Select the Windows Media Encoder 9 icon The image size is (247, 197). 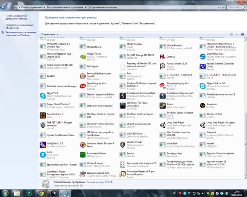pyautogui.click(x=83, y=145)
